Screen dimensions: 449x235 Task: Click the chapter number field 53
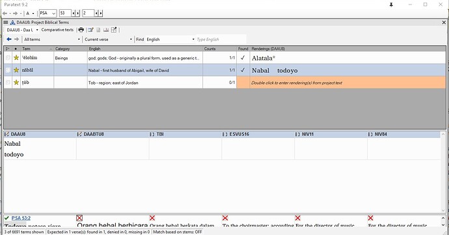click(x=65, y=13)
